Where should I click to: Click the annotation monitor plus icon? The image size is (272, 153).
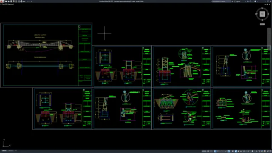(257, 151)
